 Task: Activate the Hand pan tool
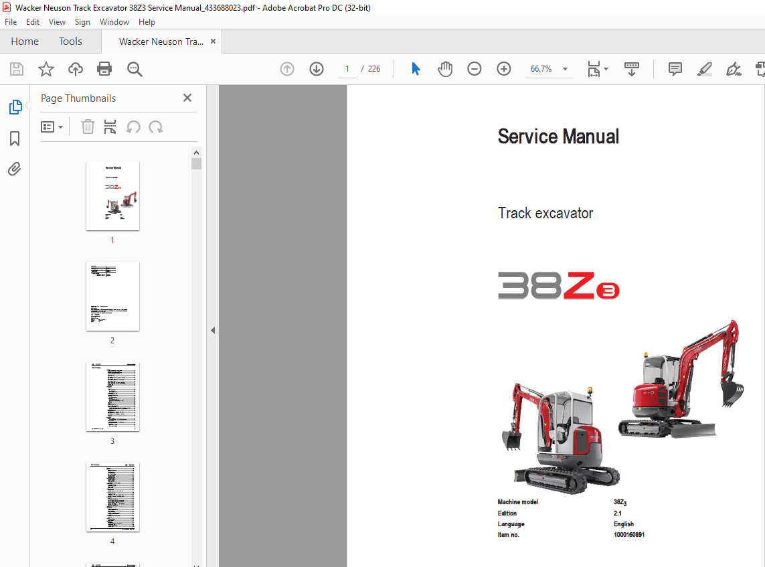click(445, 69)
